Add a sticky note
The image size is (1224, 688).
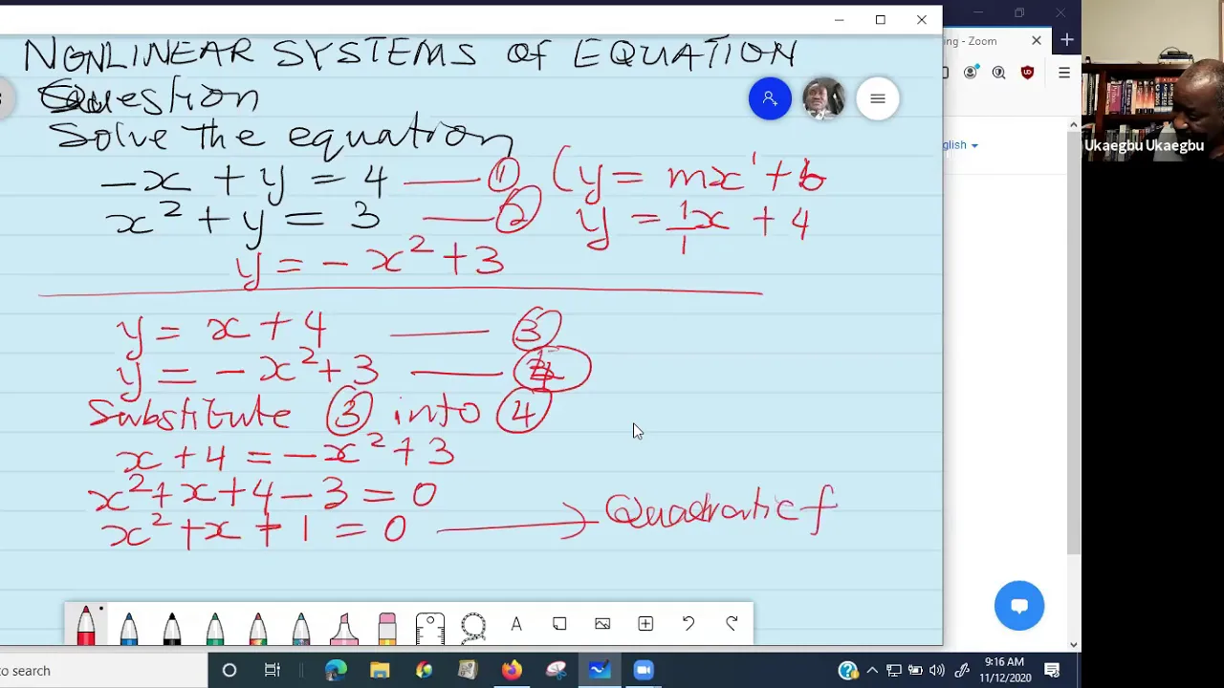pos(559,624)
